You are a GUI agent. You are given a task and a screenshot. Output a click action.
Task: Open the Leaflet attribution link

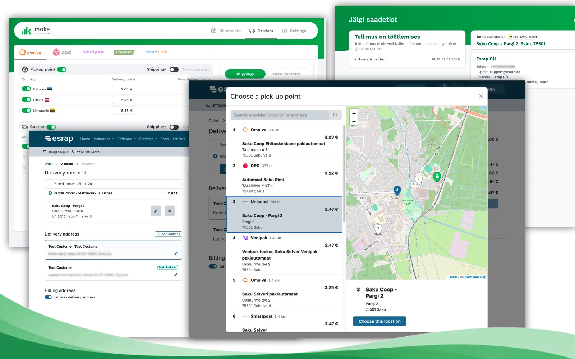452,277
